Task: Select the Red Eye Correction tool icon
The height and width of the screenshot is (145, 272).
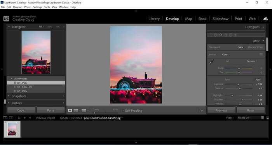Action: (221, 35)
